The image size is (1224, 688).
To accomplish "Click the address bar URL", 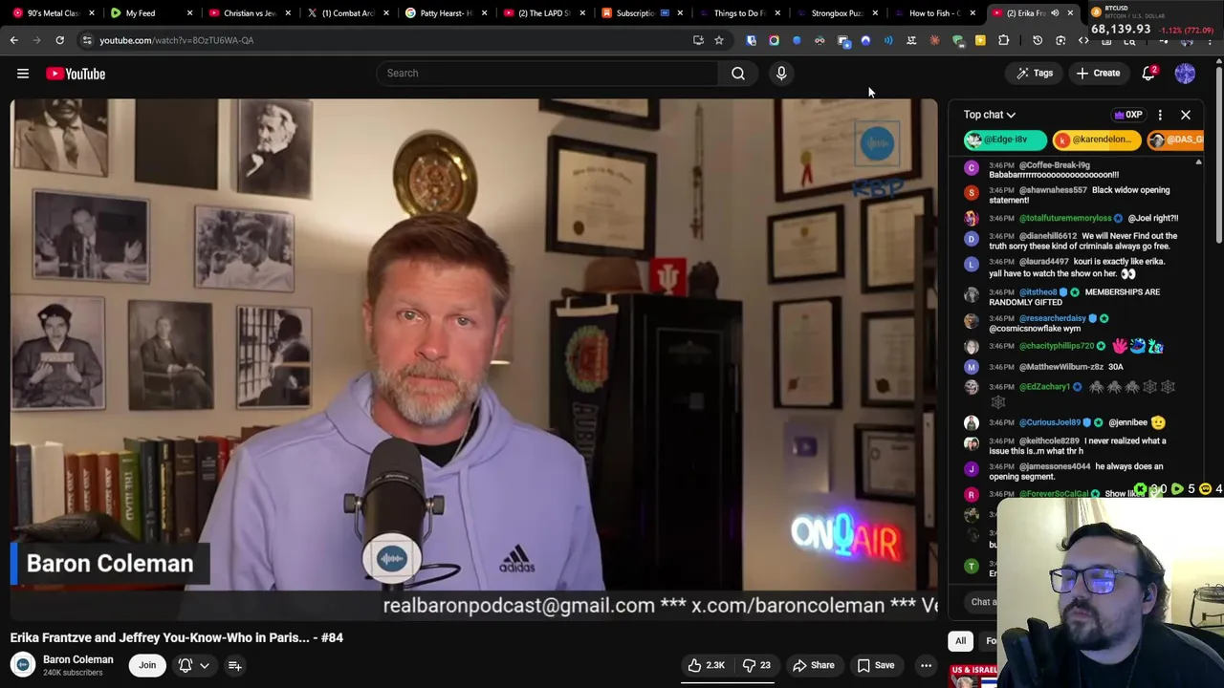I will (x=177, y=40).
